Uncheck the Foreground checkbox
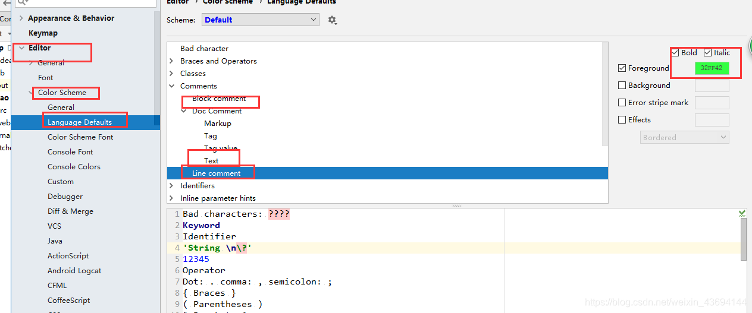The width and height of the screenshot is (752, 313). (622, 68)
